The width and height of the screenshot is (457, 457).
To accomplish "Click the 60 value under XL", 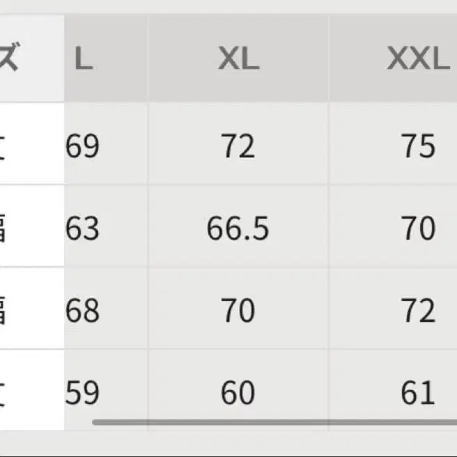I will click(x=238, y=393).
